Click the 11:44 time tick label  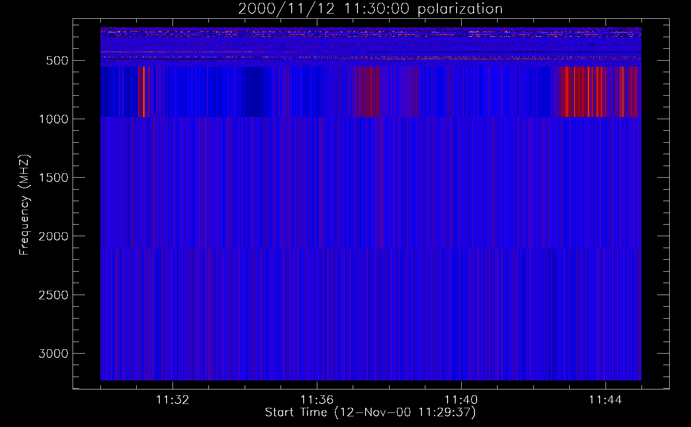(x=606, y=400)
